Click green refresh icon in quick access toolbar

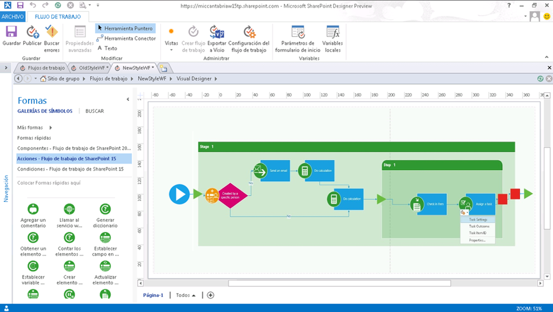click(x=58, y=5)
